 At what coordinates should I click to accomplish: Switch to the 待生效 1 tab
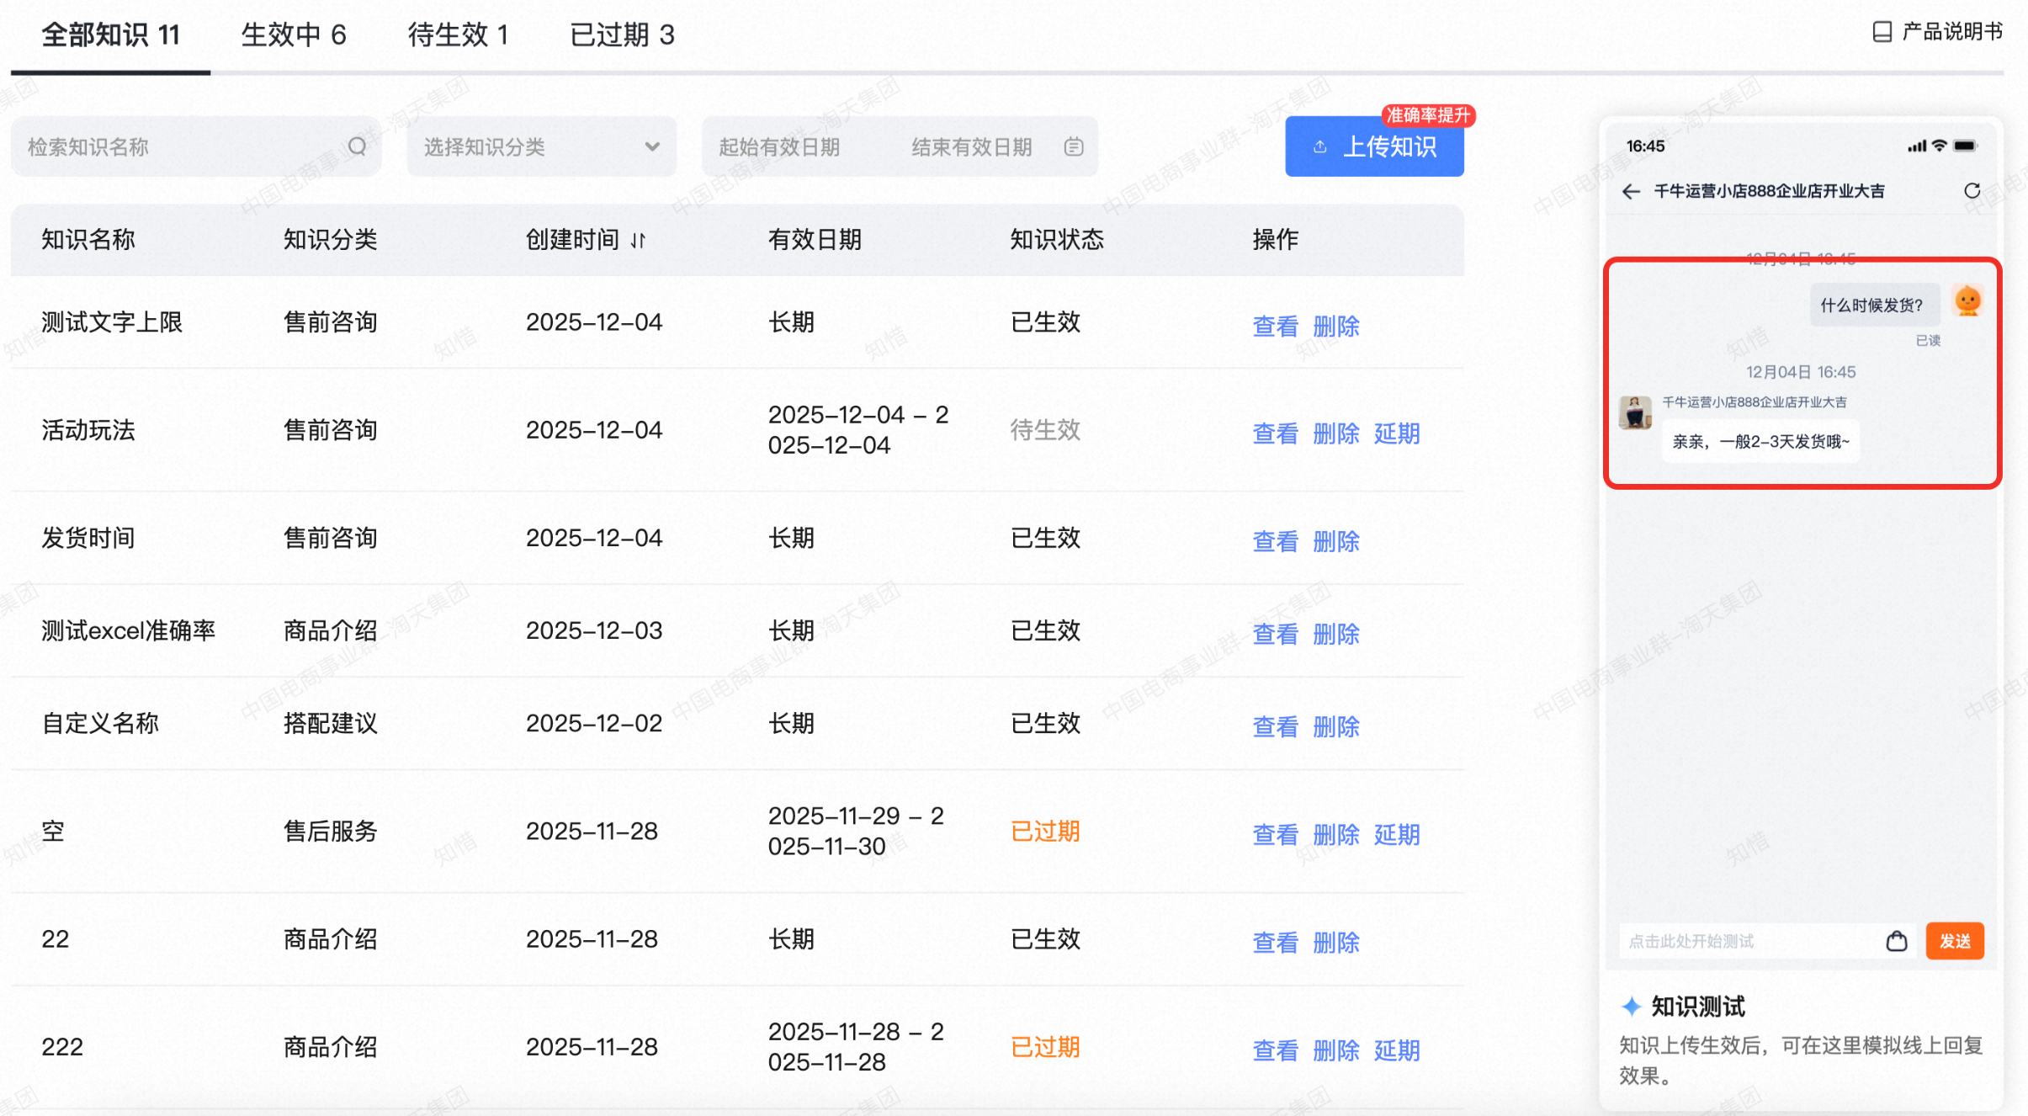pos(459,35)
